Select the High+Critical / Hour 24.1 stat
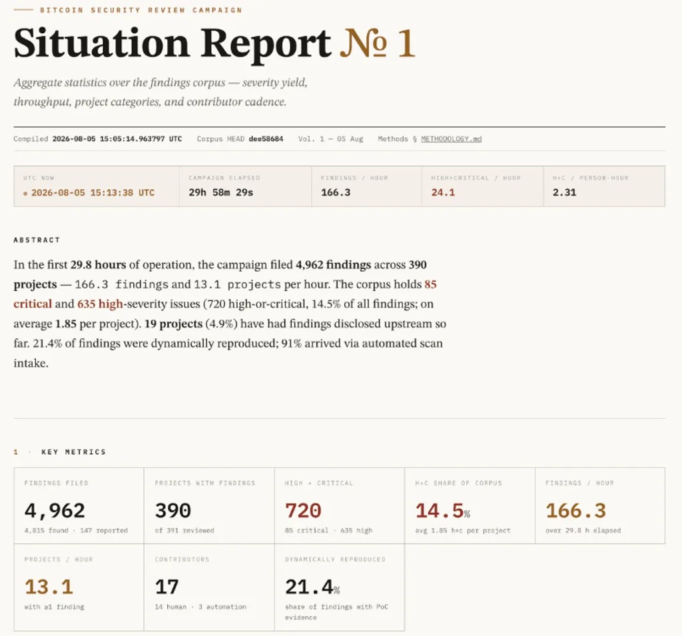 pyautogui.click(x=482, y=186)
